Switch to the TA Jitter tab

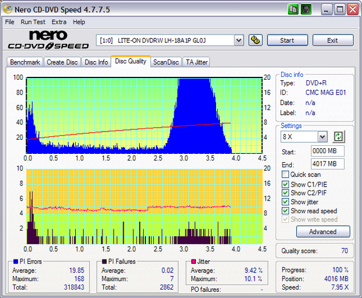pos(196,62)
